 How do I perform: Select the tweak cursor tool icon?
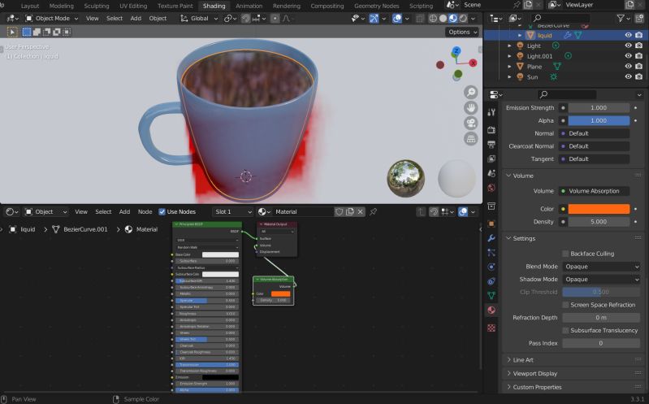[x=12, y=32]
